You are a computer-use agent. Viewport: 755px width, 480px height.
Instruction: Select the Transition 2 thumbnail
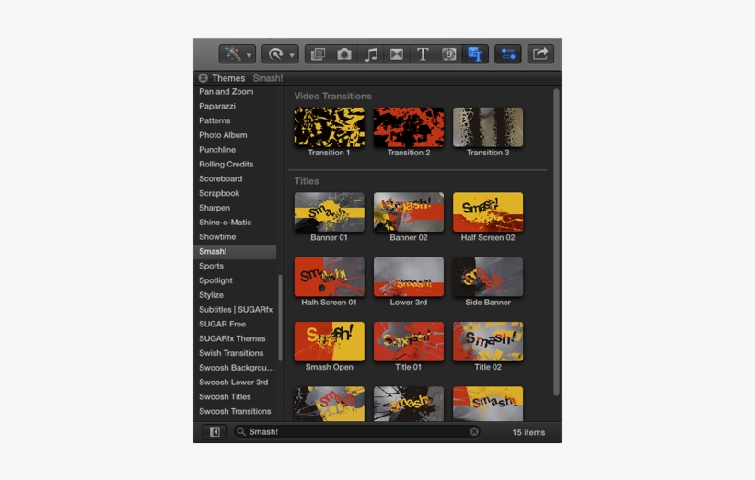point(409,128)
